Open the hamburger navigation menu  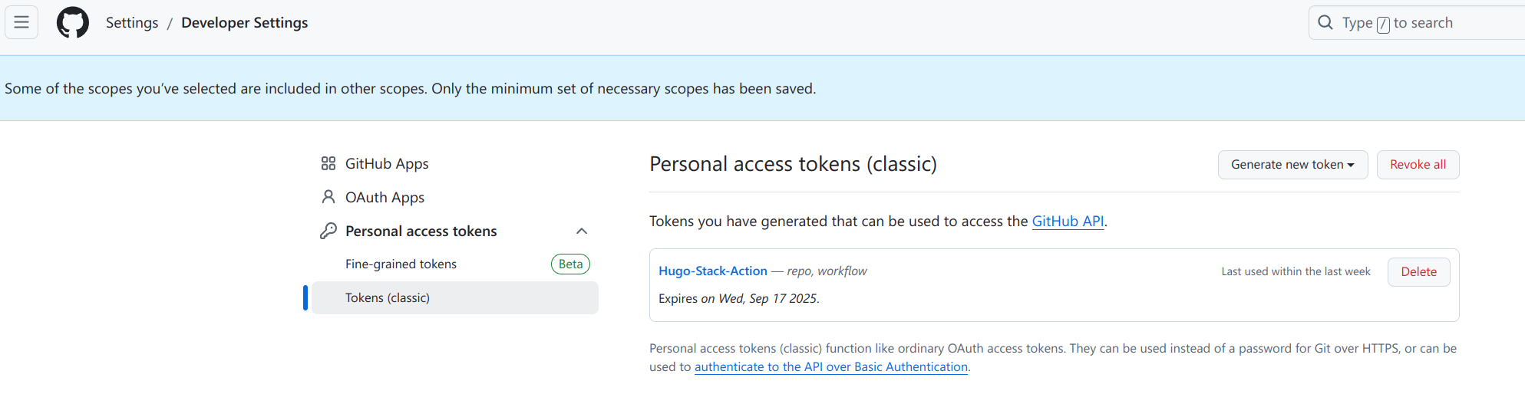tap(21, 23)
